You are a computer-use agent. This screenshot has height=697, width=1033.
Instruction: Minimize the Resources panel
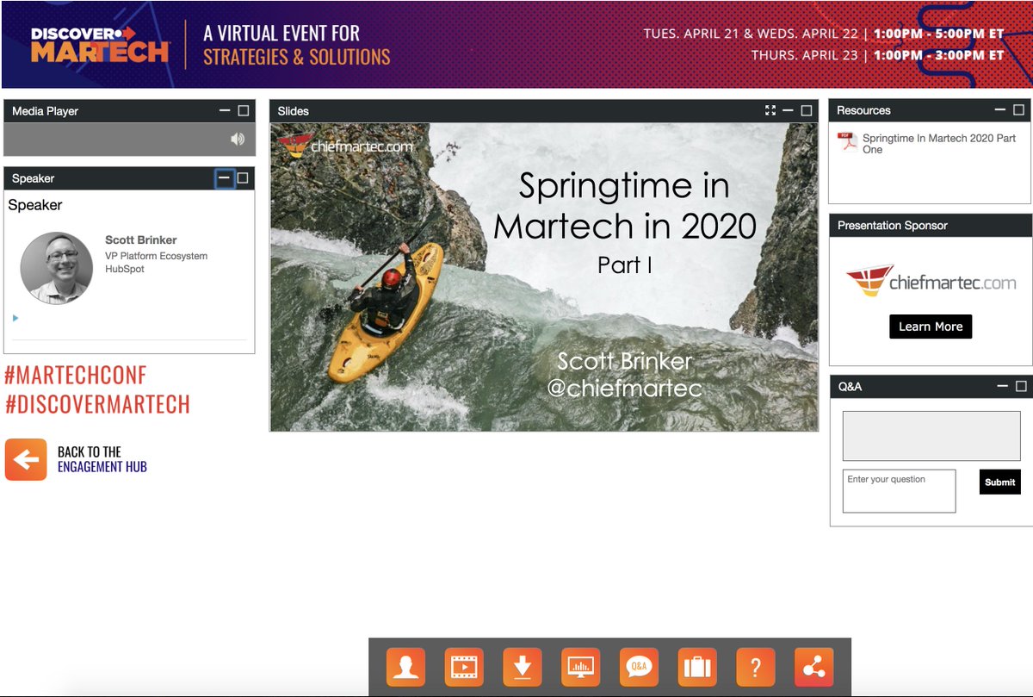1000,109
